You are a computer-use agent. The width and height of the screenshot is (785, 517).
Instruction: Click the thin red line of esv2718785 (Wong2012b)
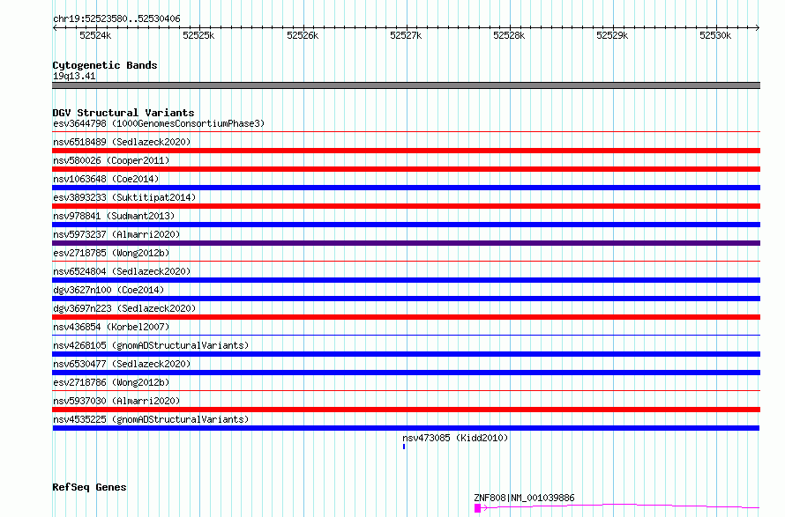[406, 261]
